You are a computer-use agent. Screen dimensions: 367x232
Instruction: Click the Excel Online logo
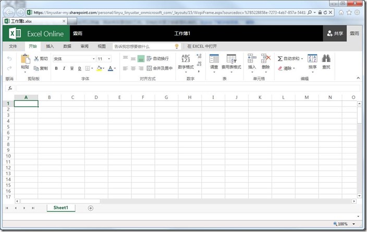36,34
